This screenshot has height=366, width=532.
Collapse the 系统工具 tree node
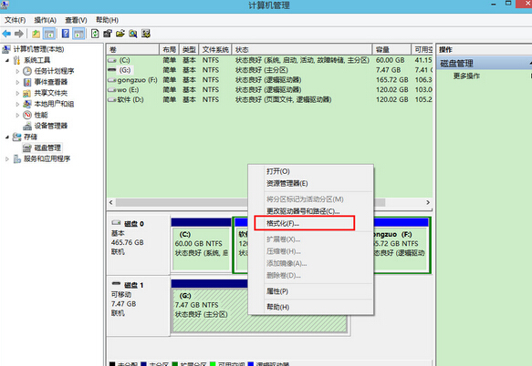[x=7, y=60]
